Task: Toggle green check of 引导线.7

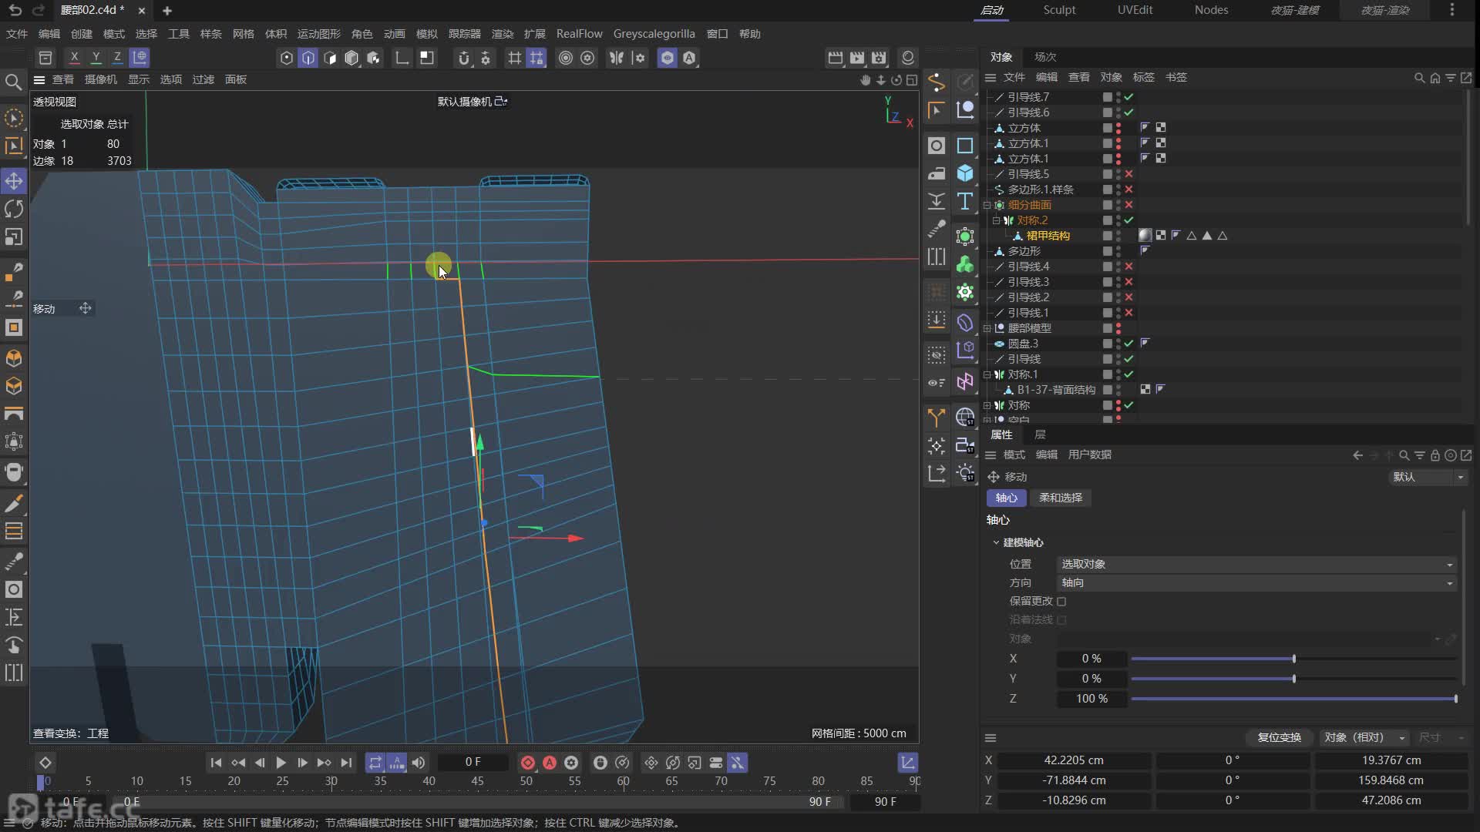Action: click(1128, 97)
